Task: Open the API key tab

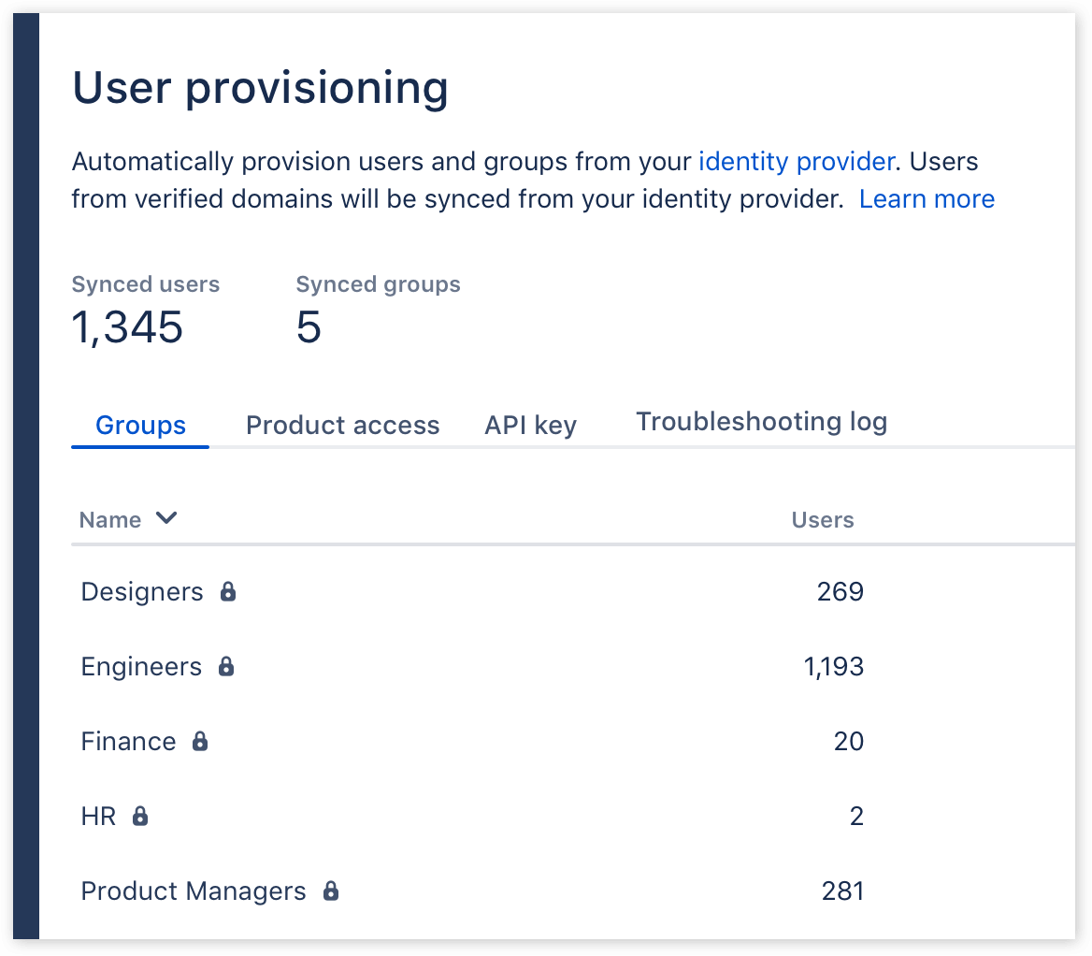Action: pyautogui.click(x=531, y=425)
